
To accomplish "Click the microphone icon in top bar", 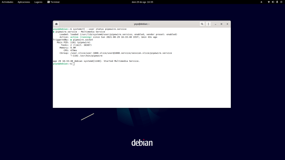I will pyautogui.click(x=277, y=2).
